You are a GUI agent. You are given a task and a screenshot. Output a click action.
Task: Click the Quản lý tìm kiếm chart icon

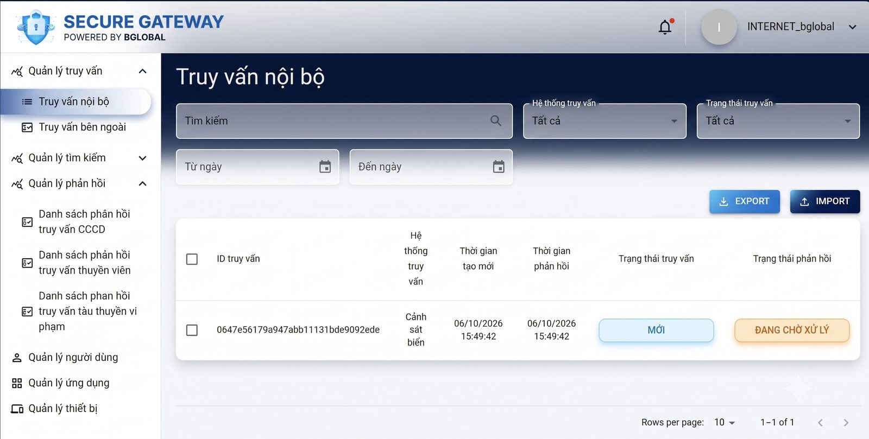click(17, 158)
